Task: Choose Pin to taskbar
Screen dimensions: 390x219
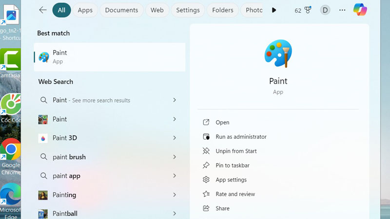Action: coord(233,165)
